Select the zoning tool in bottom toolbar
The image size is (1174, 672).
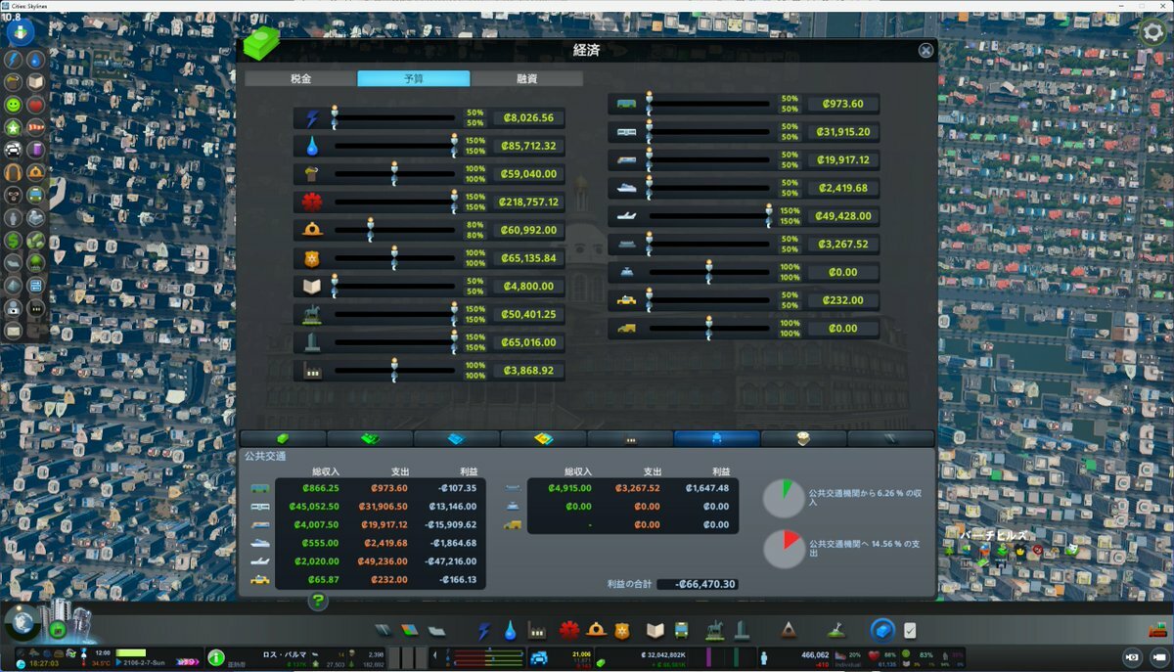[410, 630]
